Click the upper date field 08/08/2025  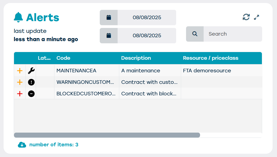pos(147,18)
